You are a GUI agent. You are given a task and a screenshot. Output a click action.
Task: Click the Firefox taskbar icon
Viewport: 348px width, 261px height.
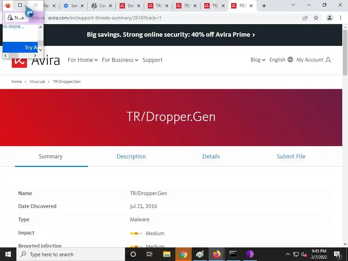pyautogui.click(x=216, y=254)
